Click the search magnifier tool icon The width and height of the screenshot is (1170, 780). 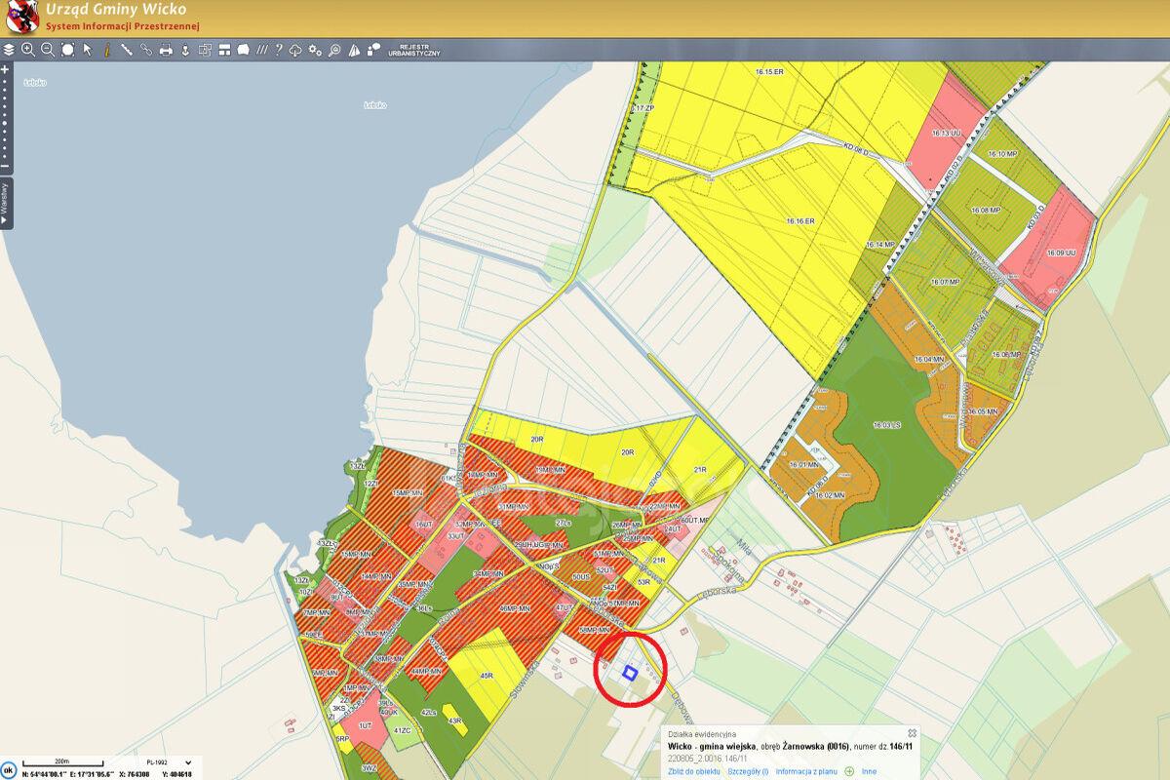[334, 50]
